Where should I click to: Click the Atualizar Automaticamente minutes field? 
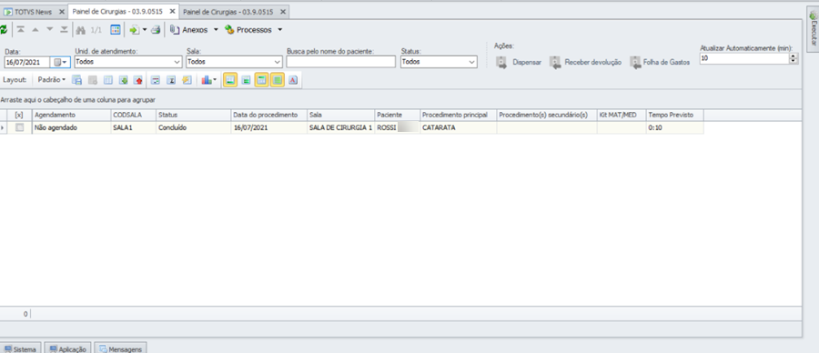tap(744, 59)
